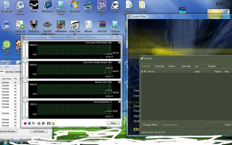The width and height of the screenshot is (232, 145).
Task: Click the blue pause icon in Hardware monitoring
Action: pyautogui.click(x=29, y=123)
